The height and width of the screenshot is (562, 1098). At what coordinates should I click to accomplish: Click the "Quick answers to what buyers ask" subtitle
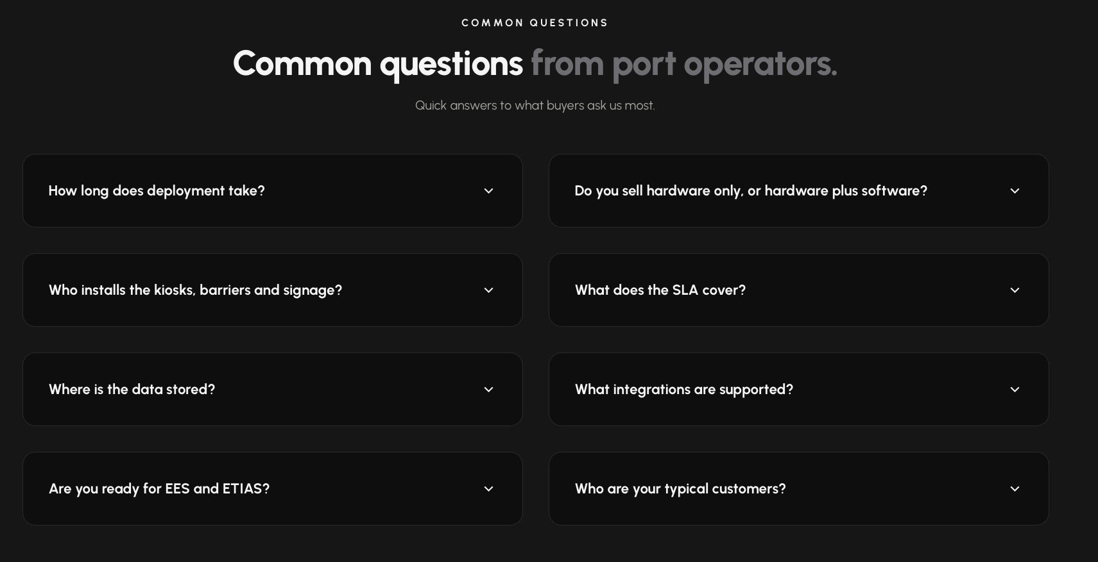tap(535, 105)
